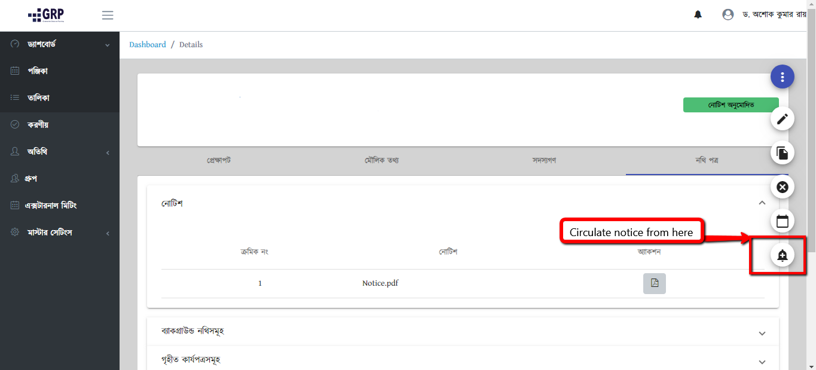Open করণীয় to-do menu item
Screen dimensions: 816x370
(60, 125)
